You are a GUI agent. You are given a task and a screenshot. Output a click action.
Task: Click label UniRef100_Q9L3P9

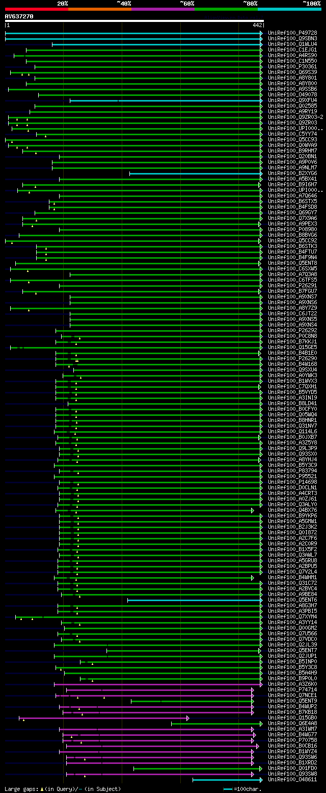pos(292,449)
